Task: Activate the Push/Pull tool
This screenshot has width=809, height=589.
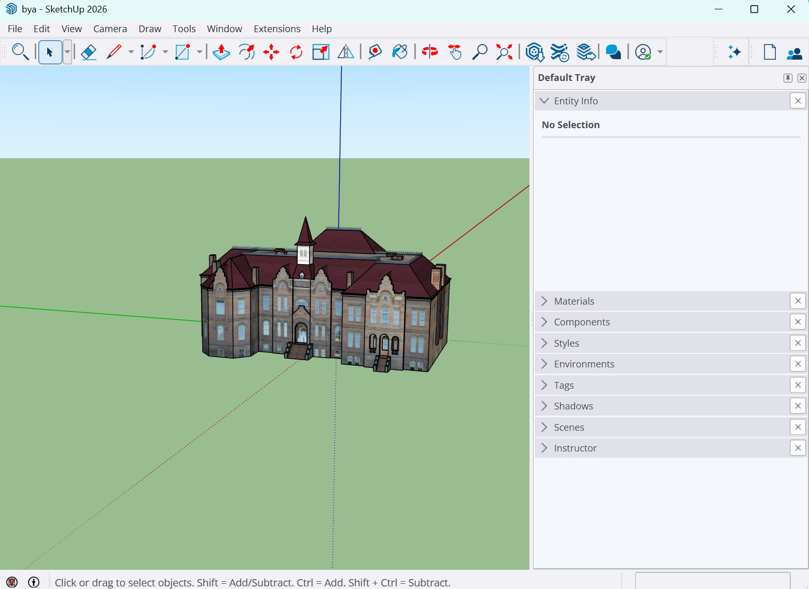Action: pyautogui.click(x=221, y=52)
